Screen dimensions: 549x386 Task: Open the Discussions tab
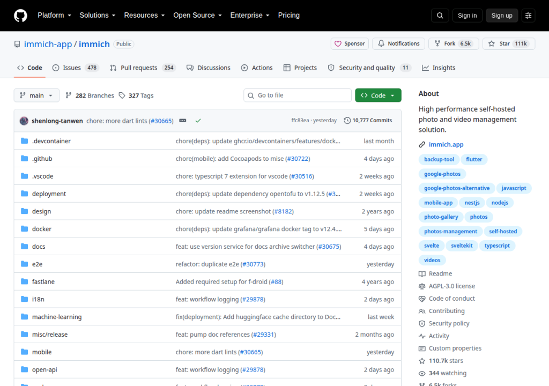(209, 68)
